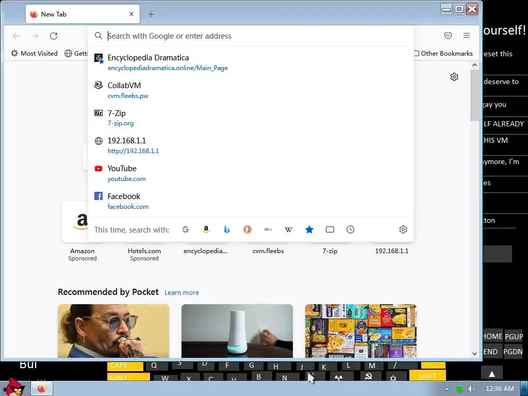This screenshot has width=528, height=396.
Task: Open encyclopedia... shortcut label
Action: pyautogui.click(x=205, y=251)
